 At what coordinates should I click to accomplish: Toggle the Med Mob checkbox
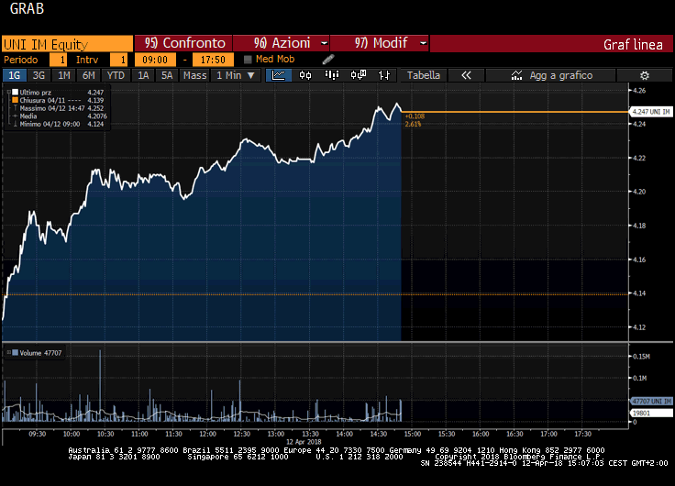tap(248, 60)
